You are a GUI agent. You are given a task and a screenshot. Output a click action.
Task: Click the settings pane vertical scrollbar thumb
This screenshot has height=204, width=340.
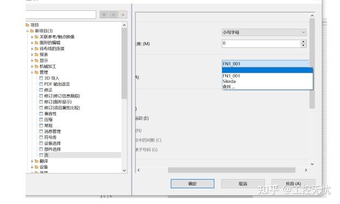312,63
